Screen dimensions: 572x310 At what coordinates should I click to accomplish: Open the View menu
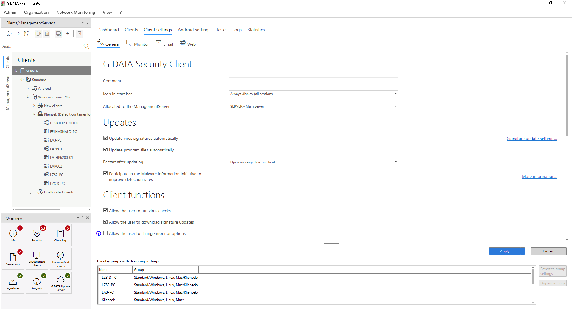107,12
